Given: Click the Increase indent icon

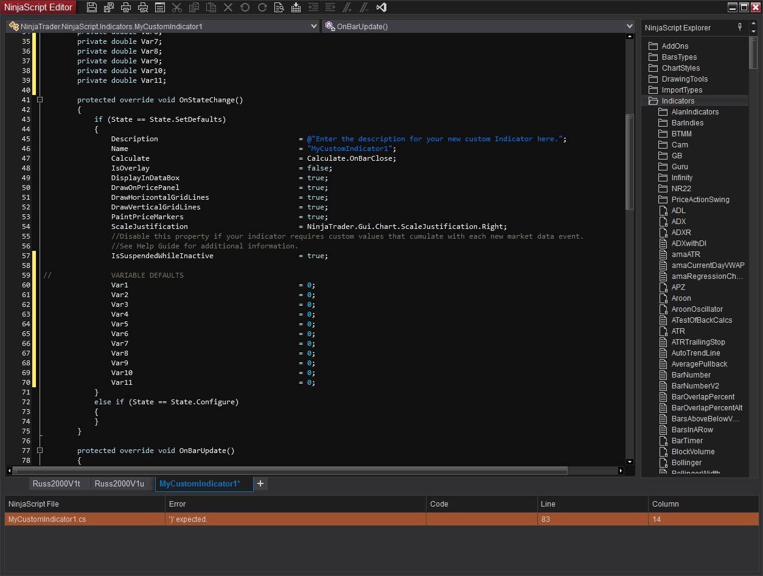Looking at the screenshot, I should click(330, 8).
